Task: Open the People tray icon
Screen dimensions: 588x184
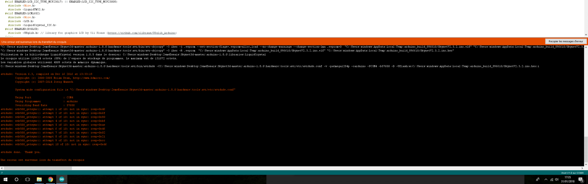Action: tap(537, 180)
